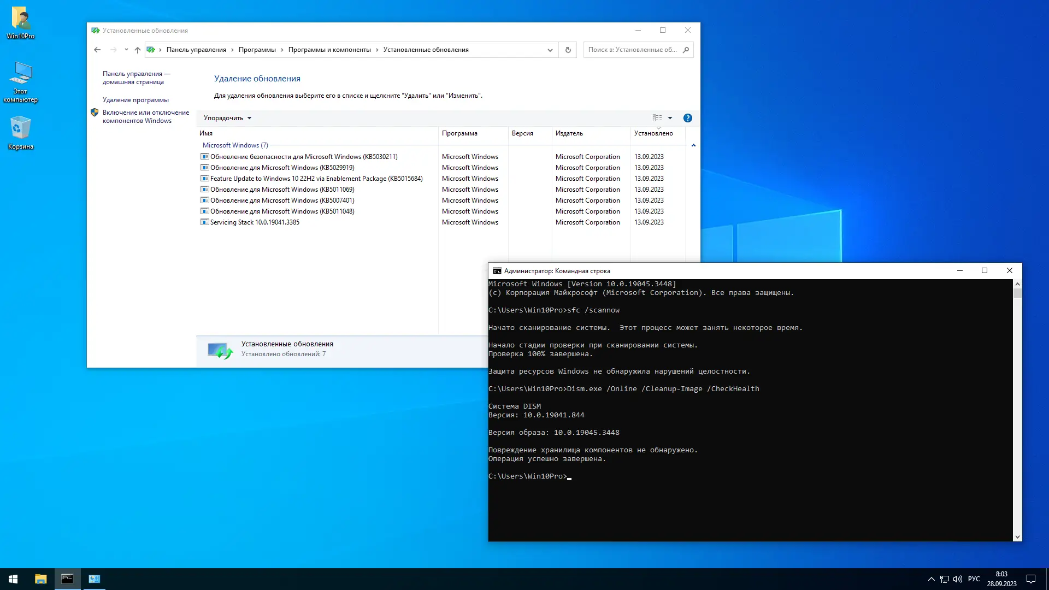Viewport: 1049px width, 590px height.
Task: Click the search installed updates field
Action: (x=632, y=50)
